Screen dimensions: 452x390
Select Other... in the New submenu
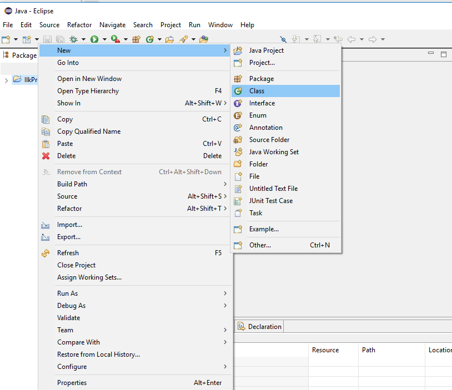(285, 245)
